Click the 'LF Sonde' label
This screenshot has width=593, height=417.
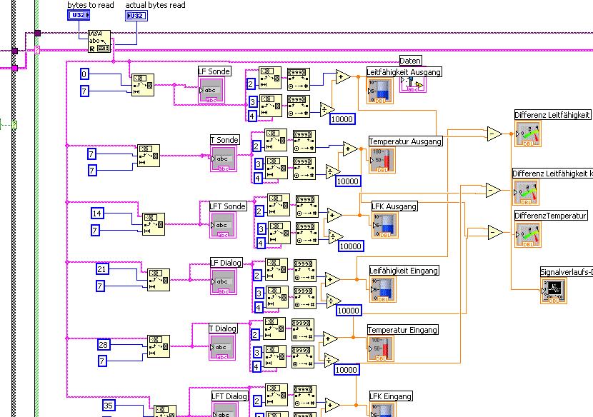coord(214,71)
